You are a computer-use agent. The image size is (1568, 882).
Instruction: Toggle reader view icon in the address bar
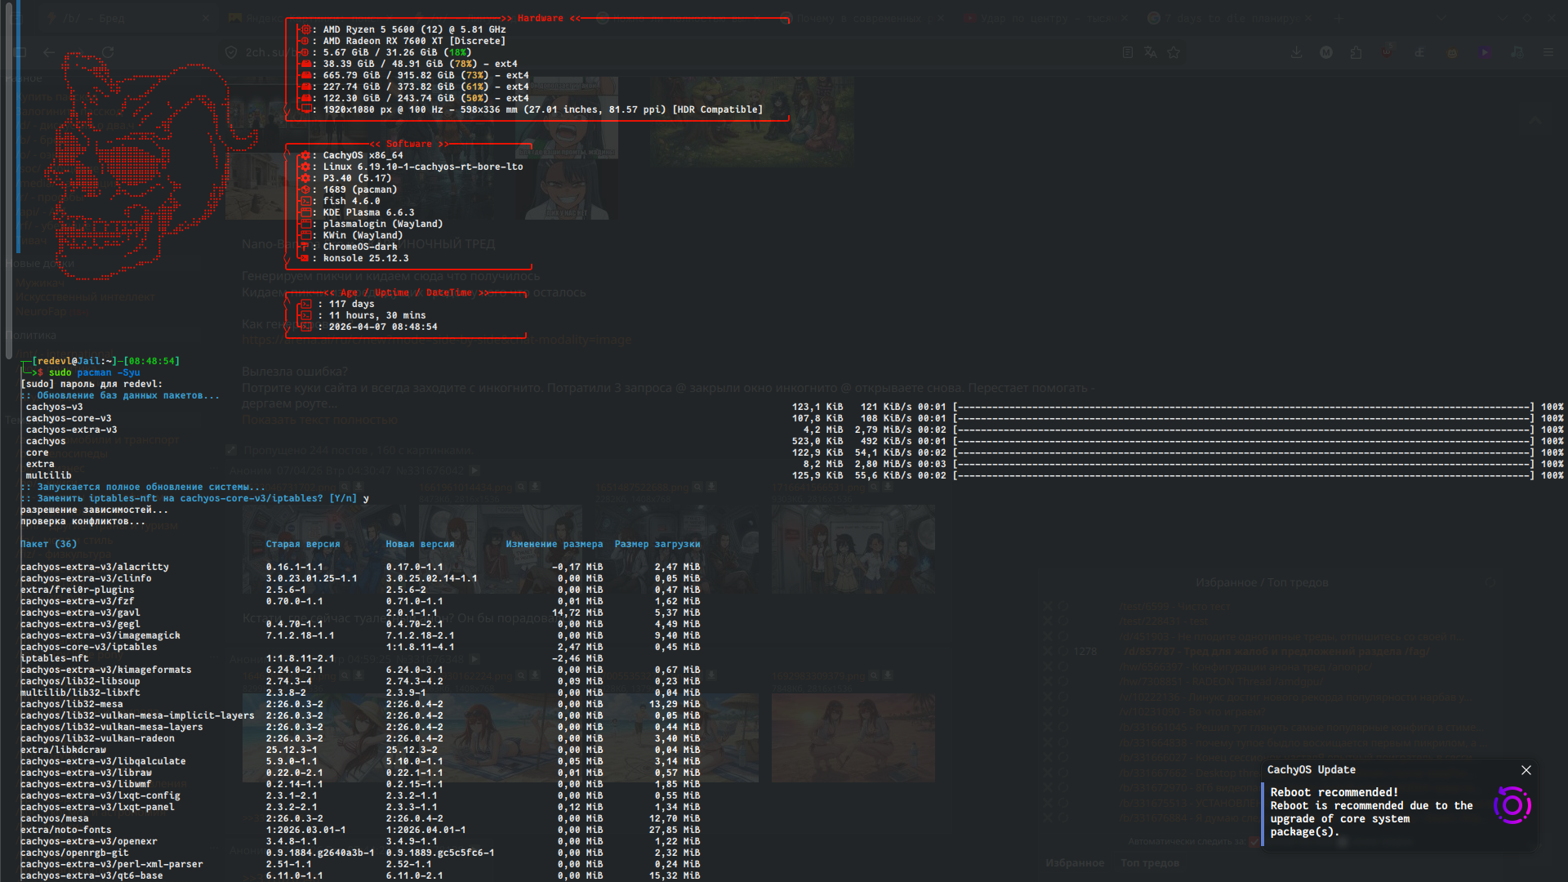pyautogui.click(x=1128, y=52)
